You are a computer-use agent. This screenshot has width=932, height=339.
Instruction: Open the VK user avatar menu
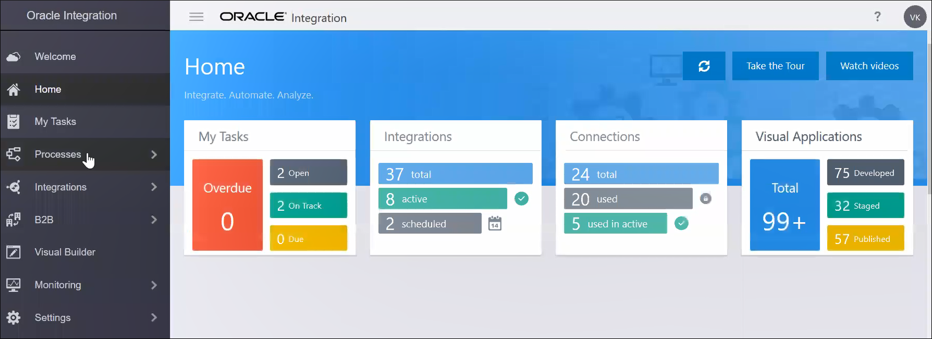[915, 17]
